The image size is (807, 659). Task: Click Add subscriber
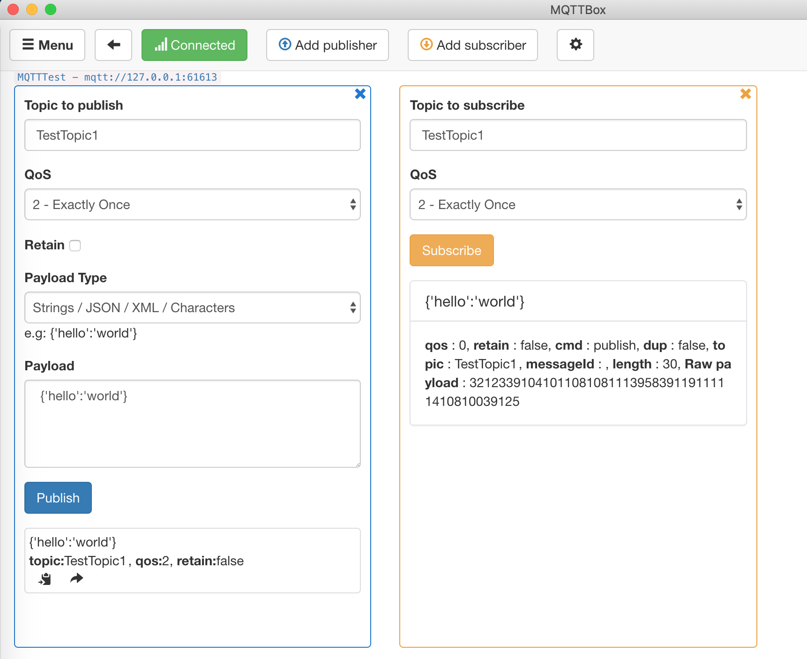tap(473, 45)
